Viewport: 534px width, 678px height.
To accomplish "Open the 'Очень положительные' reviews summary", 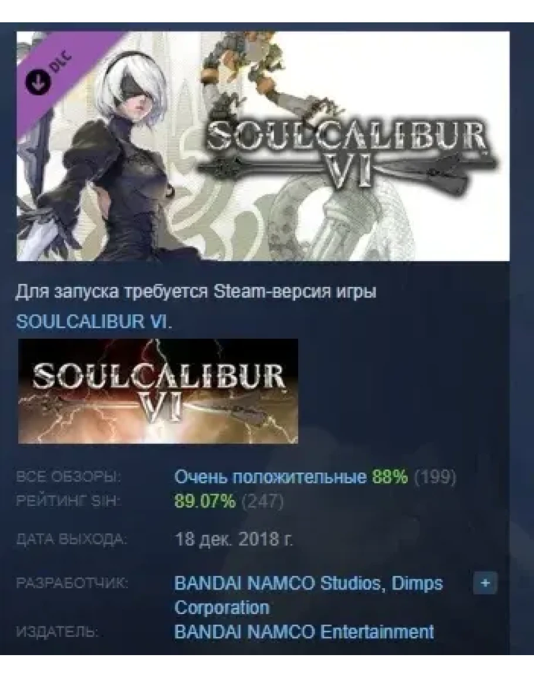I will tap(270, 477).
